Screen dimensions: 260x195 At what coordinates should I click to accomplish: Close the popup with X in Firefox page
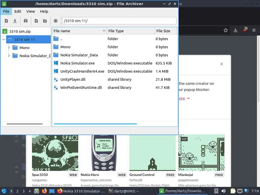click(221, 64)
